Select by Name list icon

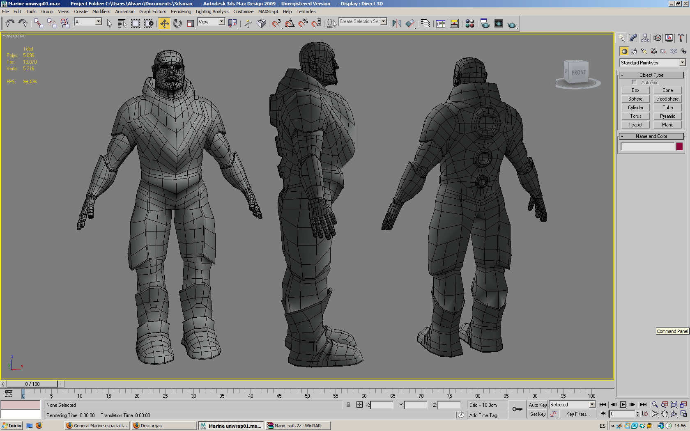coord(122,23)
